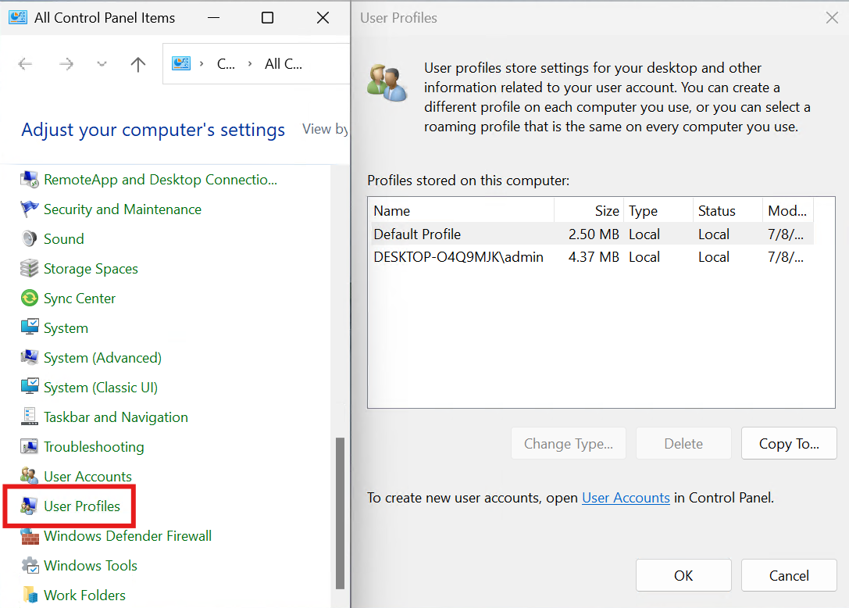Viewport: 849px width, 608px height.
Task: Open Work Folders
Action: [x=84, y=595]
